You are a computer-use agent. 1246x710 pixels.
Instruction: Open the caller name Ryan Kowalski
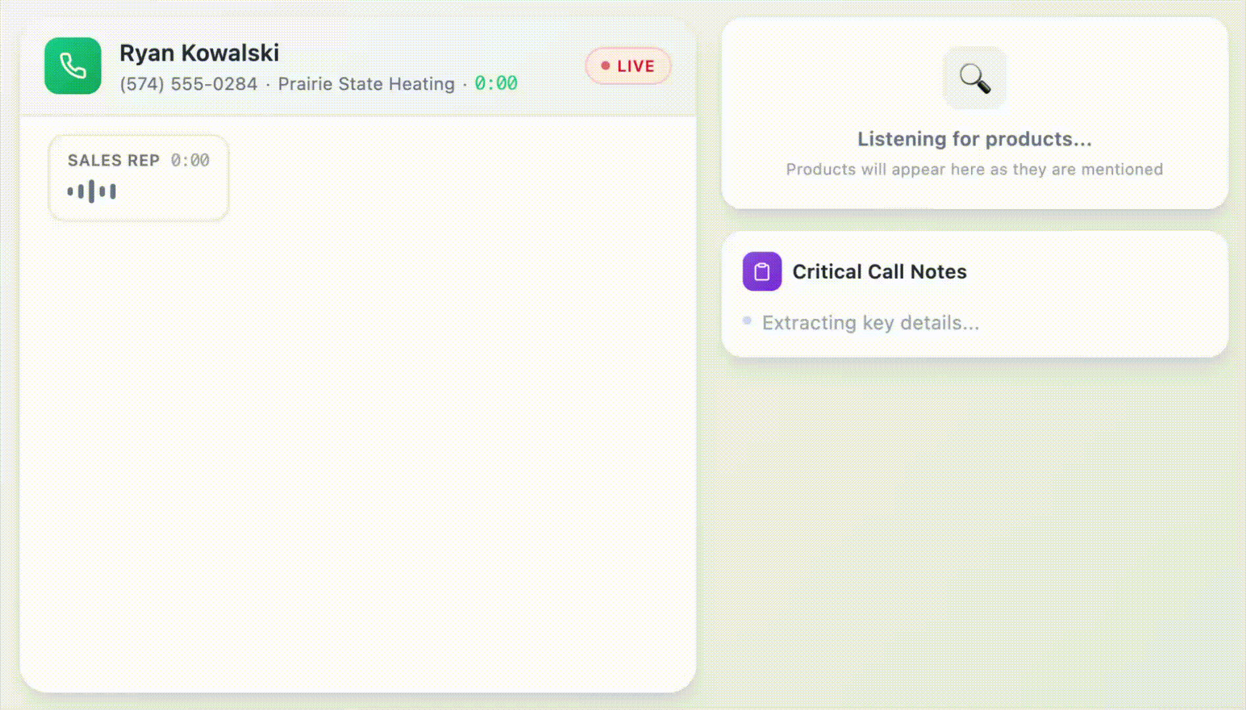[x=199, y=52]
